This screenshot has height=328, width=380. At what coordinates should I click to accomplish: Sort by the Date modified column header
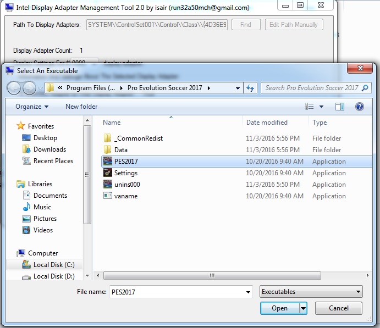tap(267, 122)
